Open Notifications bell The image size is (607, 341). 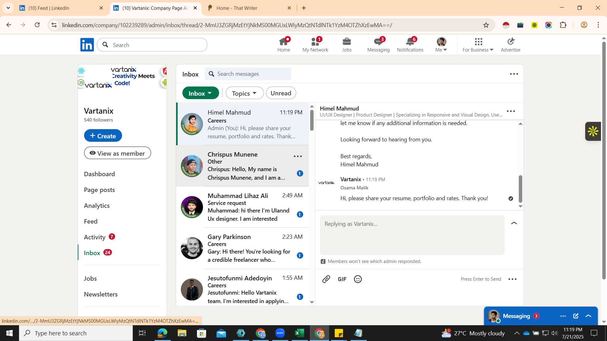410,45
